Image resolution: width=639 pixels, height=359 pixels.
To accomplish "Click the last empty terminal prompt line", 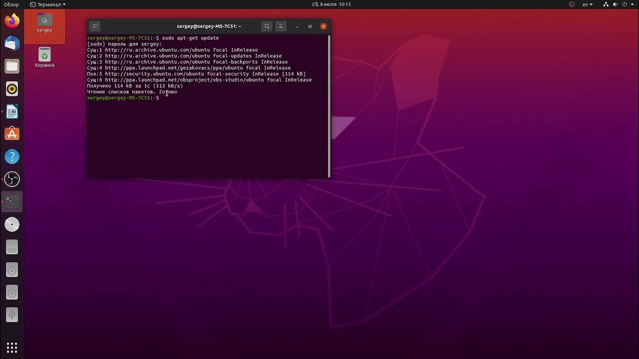I will coord(123,98).
